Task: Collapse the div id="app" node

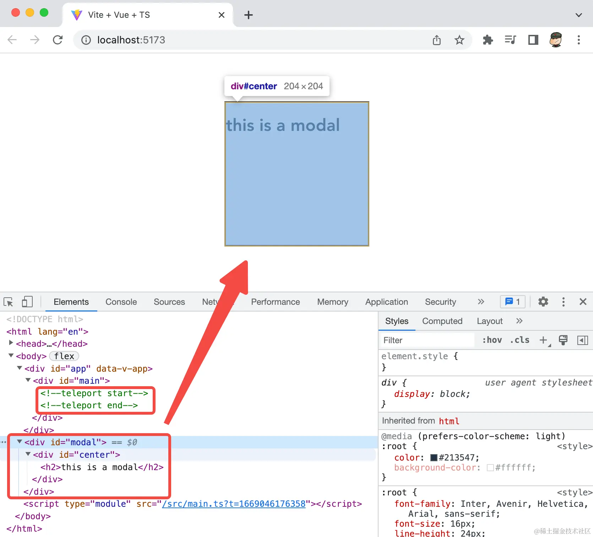Action: pyautogui.click(x=20, y=368)
